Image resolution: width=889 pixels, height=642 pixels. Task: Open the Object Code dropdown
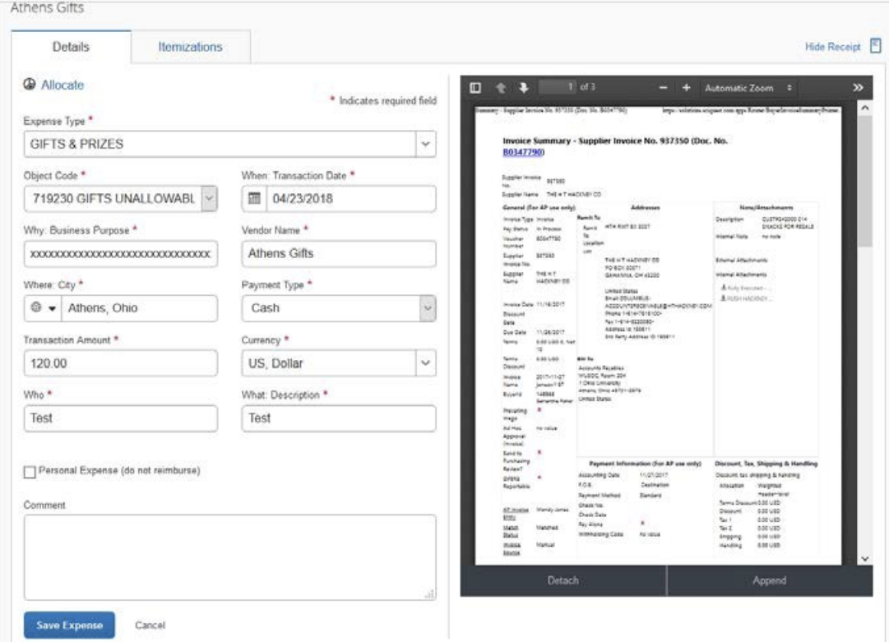point(209,198)
